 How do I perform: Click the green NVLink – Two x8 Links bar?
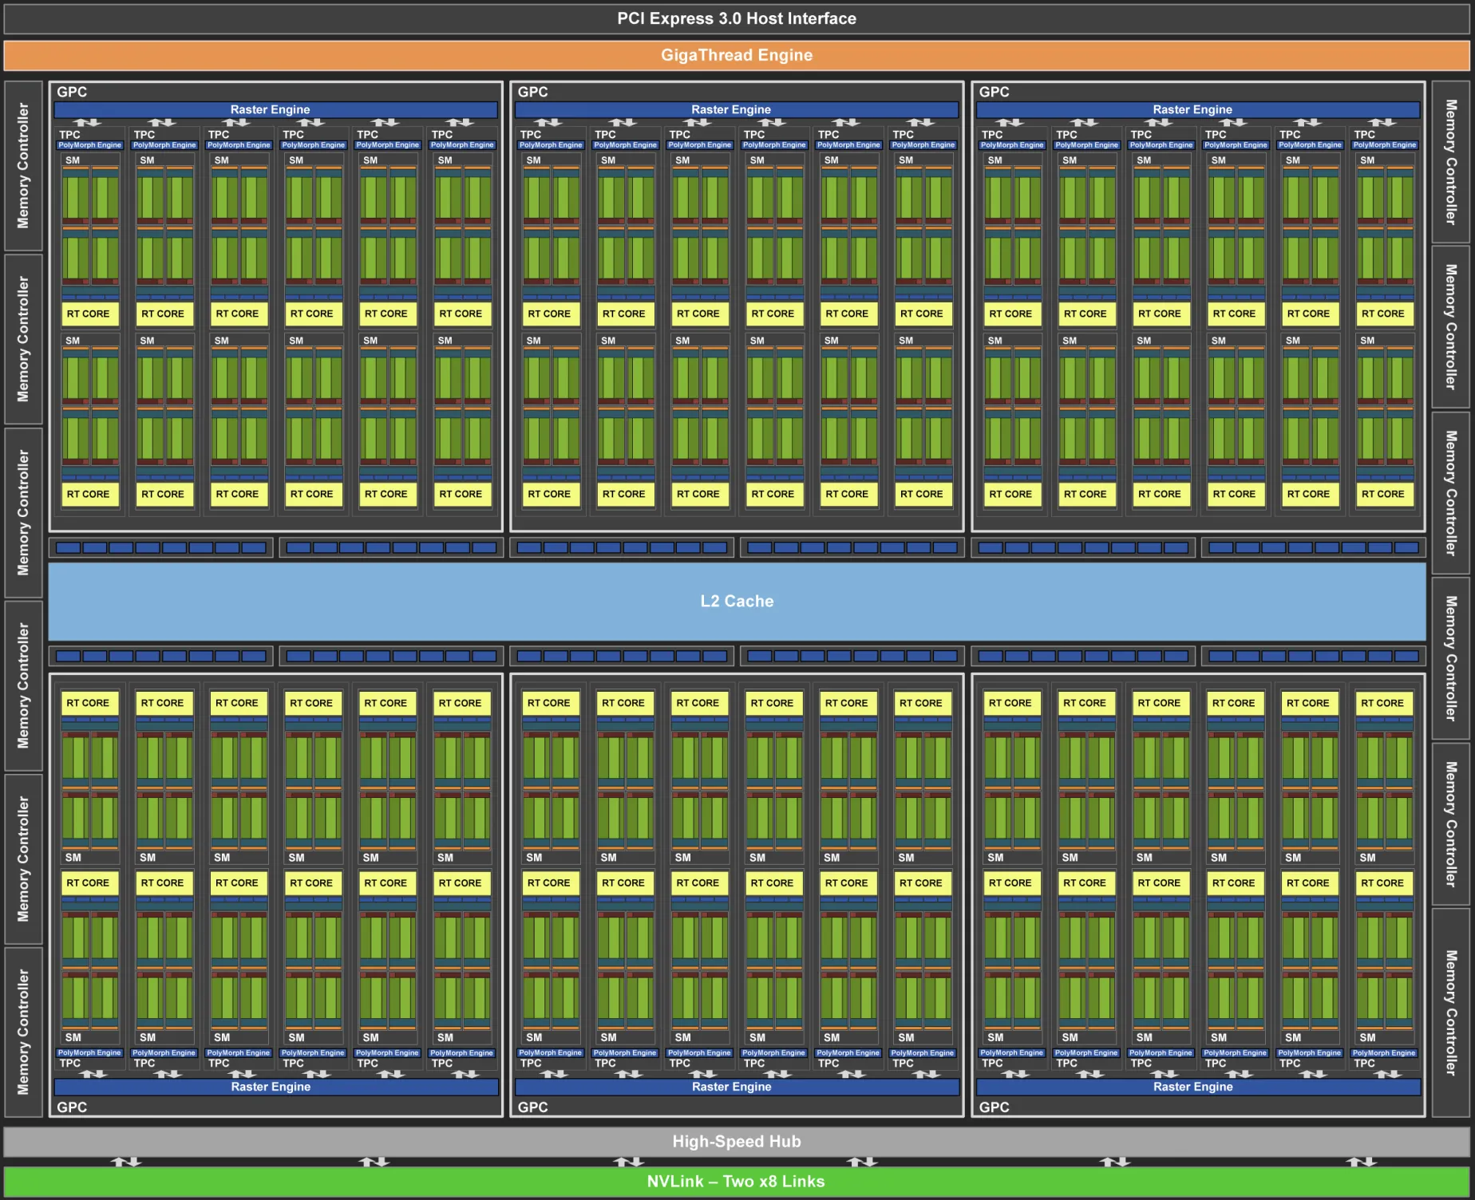pos(737,1182)
